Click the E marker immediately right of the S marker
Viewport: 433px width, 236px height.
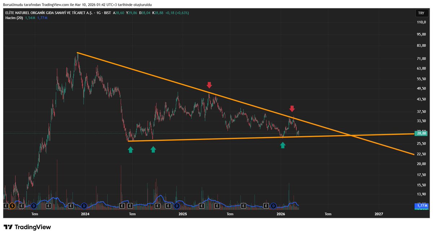click(22, 206)
